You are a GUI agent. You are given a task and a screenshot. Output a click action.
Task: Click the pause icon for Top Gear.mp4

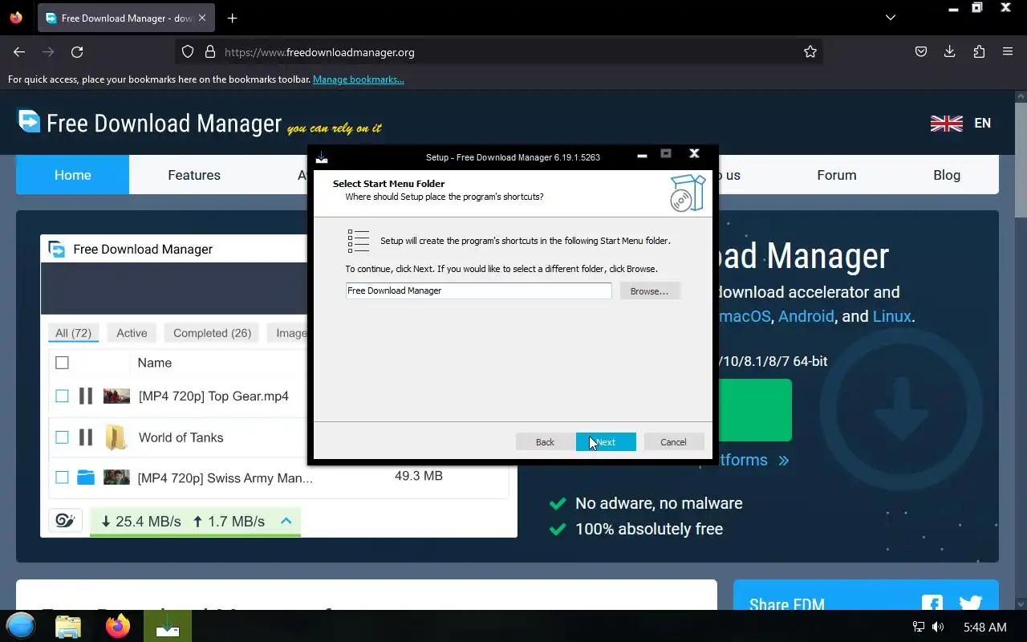[x=86, y=396]
